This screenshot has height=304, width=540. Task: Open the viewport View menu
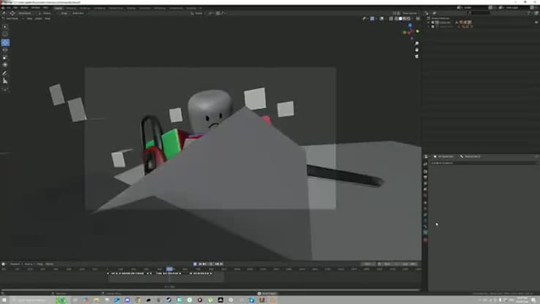click(29, 18)
